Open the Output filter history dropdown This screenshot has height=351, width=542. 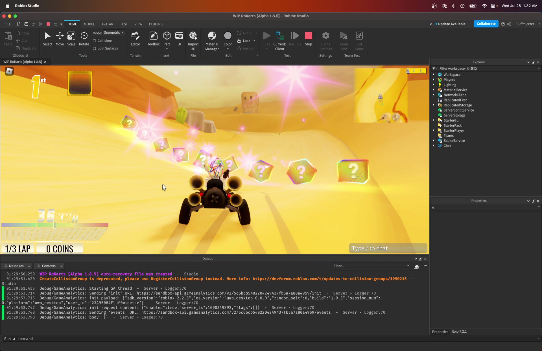coord(408,266)
